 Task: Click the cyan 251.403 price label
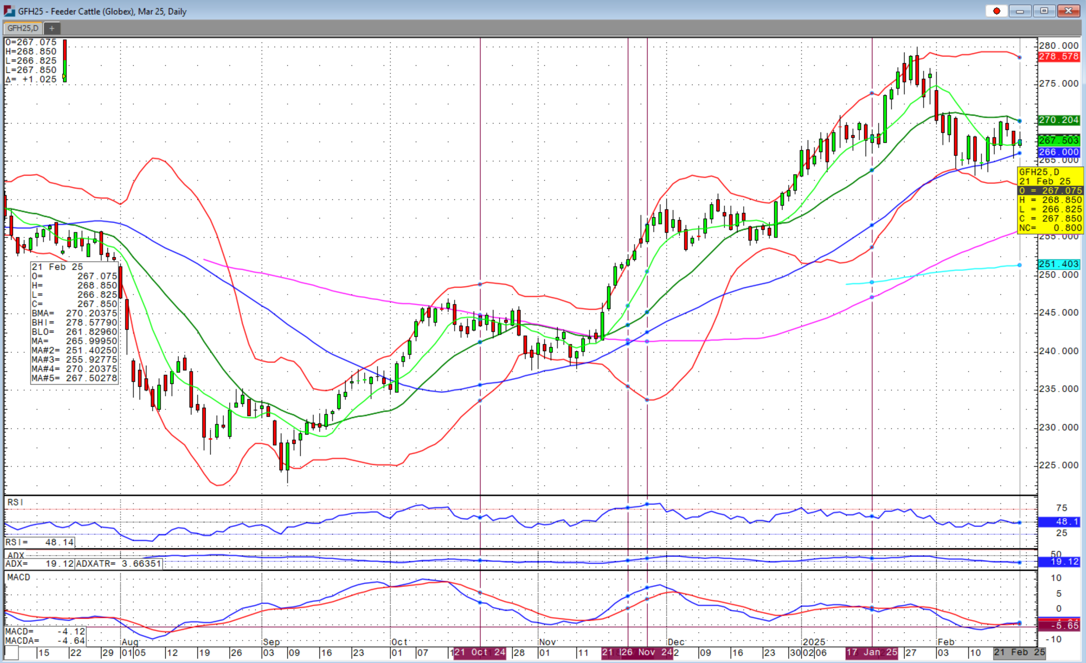[x=1058, y=264]
